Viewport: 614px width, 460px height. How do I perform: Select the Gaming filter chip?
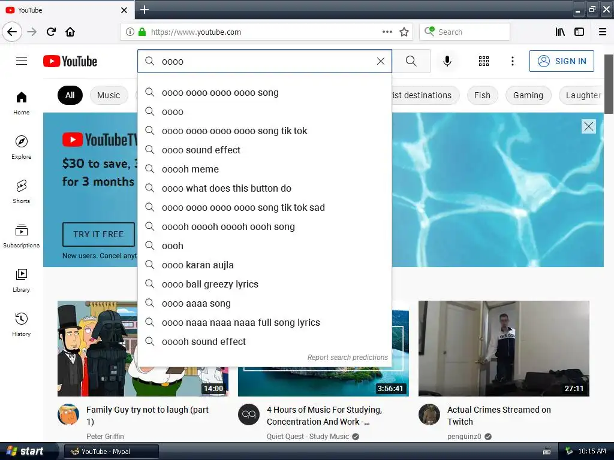[x=528, y=95]
